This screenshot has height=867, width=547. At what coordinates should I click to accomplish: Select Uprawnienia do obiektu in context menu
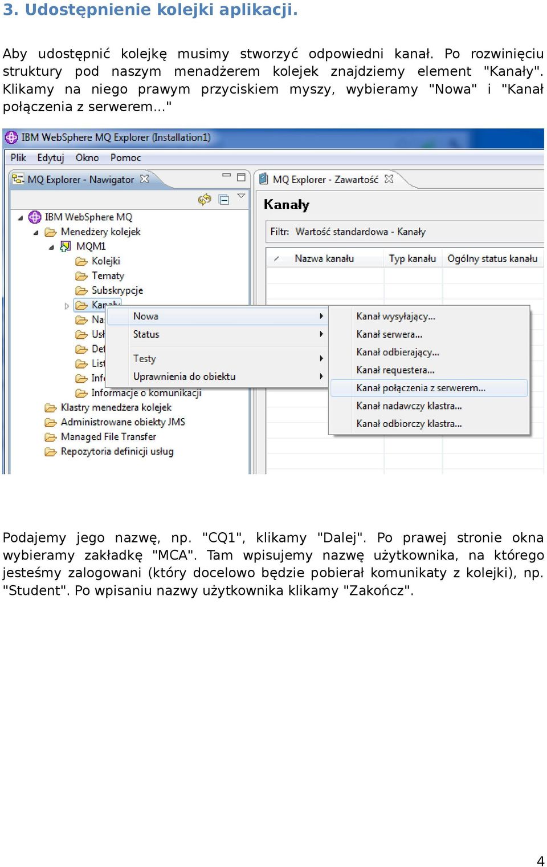[217, 376]
